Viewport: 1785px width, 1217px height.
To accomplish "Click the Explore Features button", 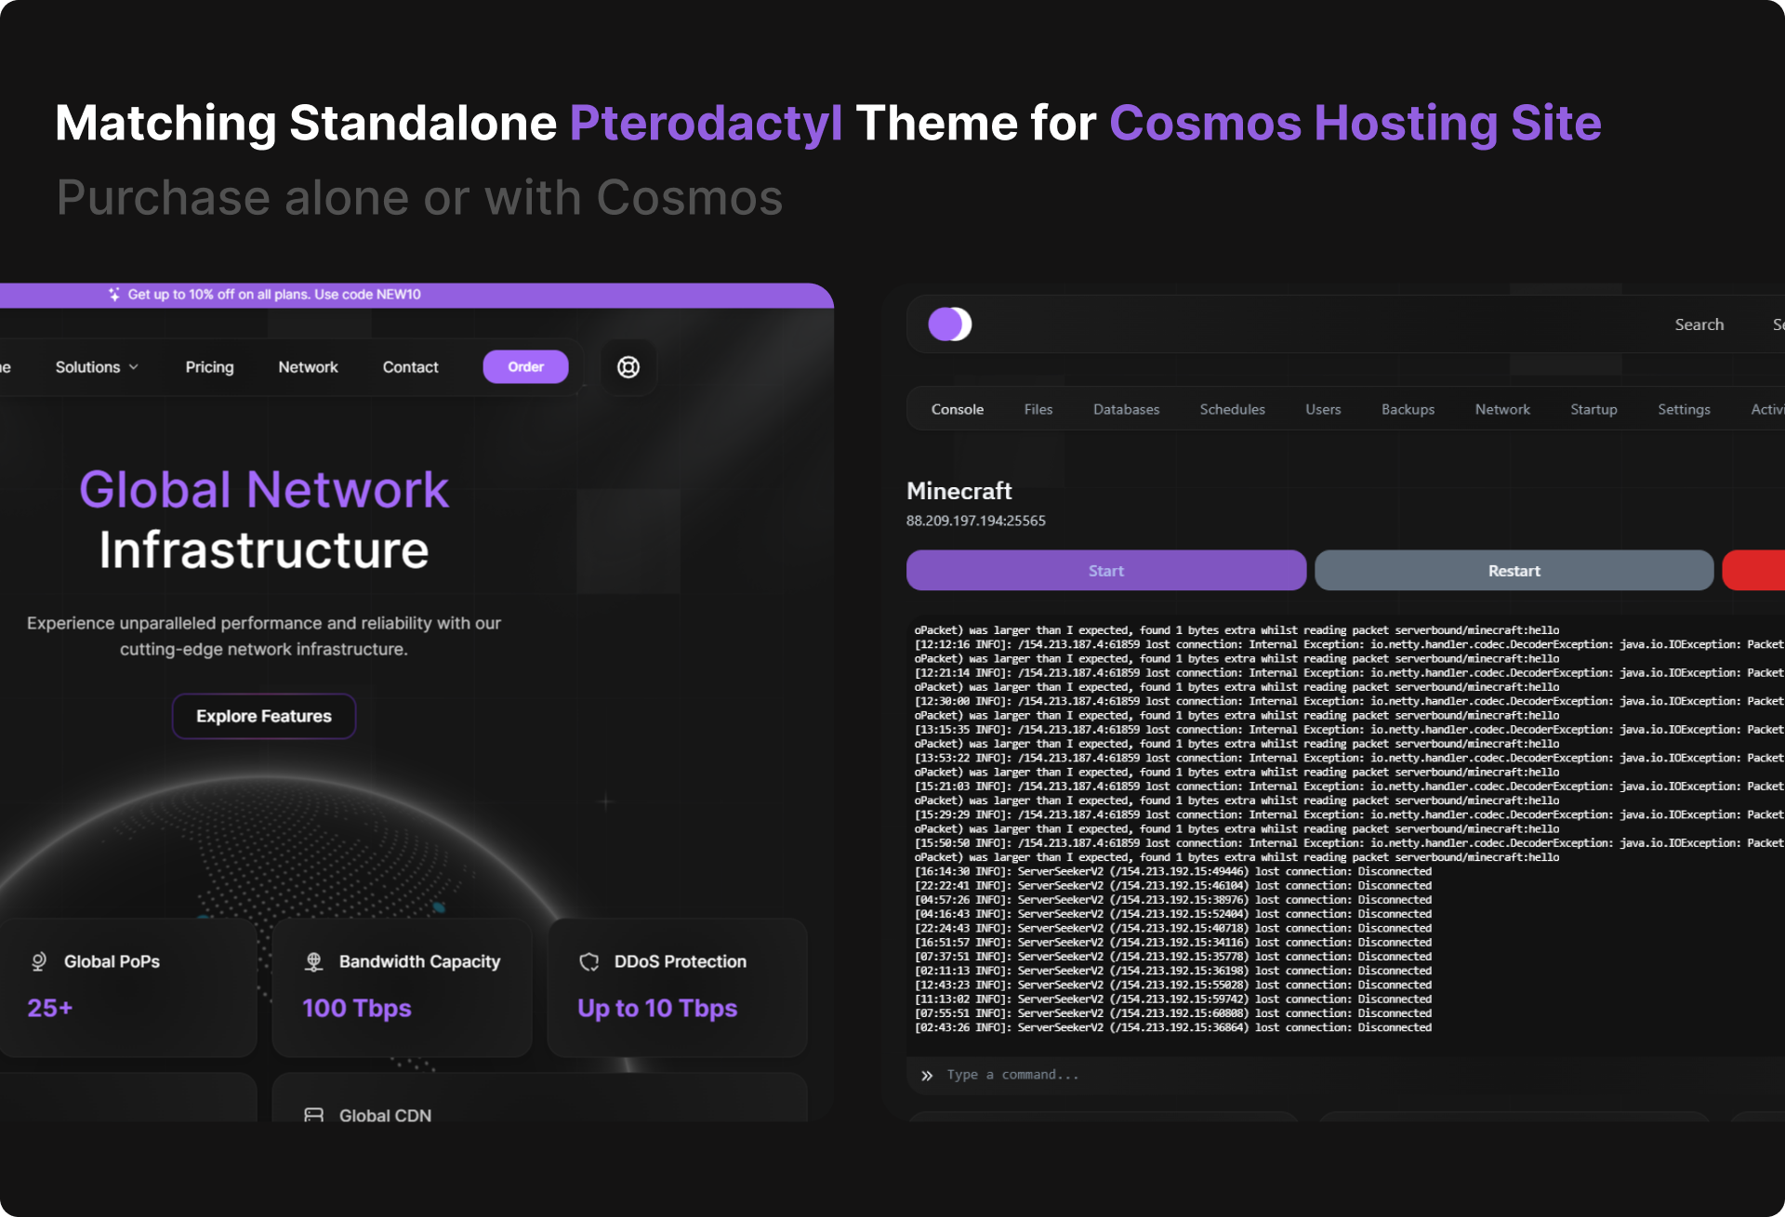I will click(x=264, y=717).
